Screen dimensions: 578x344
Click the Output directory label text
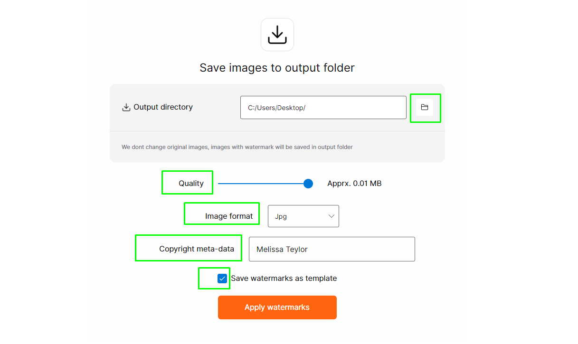[163, 107]
